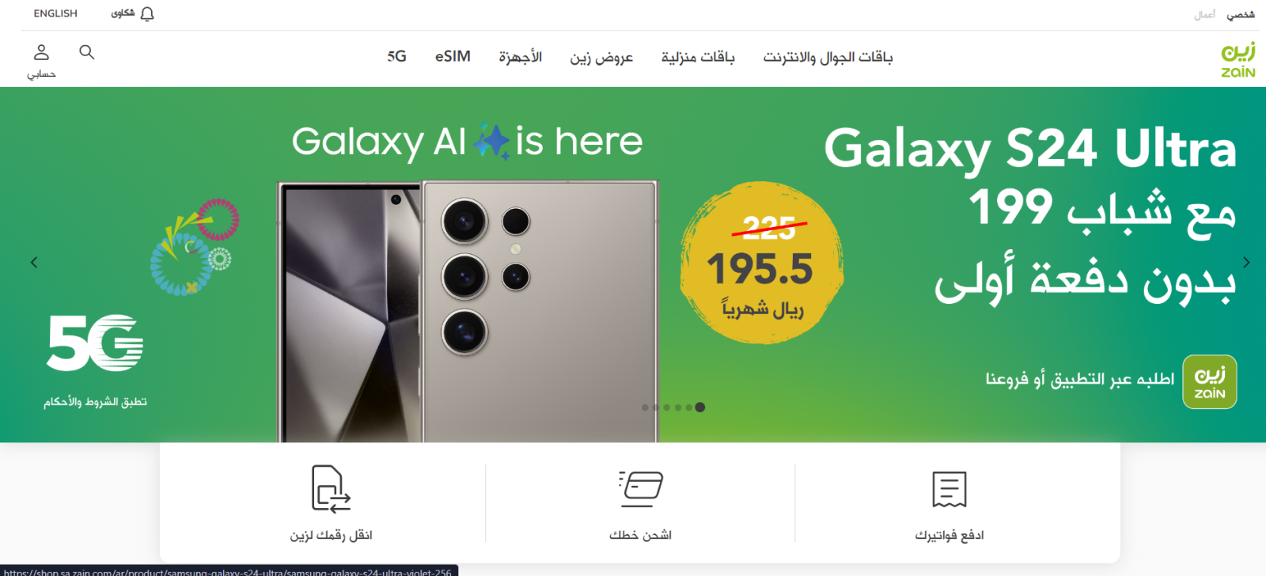Open the eSIM menu item
The width and height of the screenshot is (1266, 576).
click(453, 56)
